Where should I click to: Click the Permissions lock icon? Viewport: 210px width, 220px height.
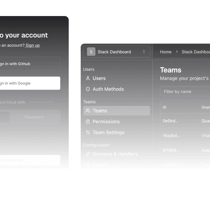[x=88, y=122]
